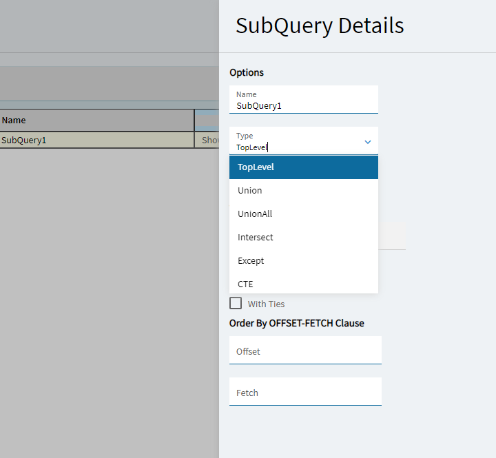The image size is (496, 458).
Task: Click the With Ties label text
Action: click(266, 304)
